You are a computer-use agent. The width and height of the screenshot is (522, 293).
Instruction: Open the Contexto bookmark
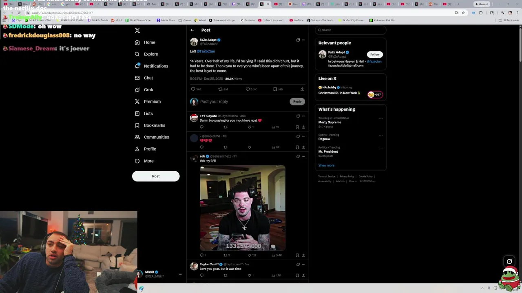tap(248, 20)
